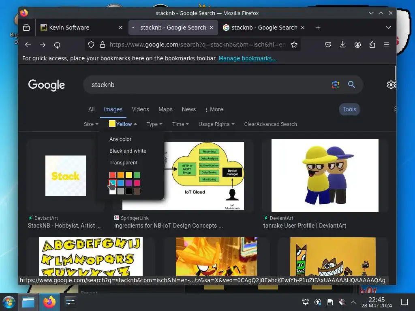Image resolution: width=415 pixels, height=311 pixels.
Task: Select the Transparent color option
Action: point(123,163)
